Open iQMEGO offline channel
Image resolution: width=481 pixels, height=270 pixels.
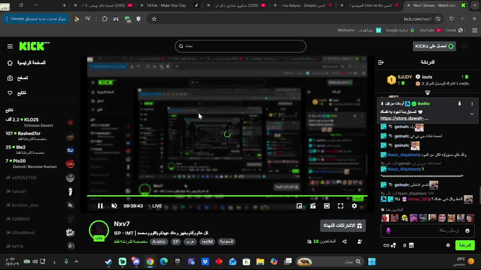(39, 219)
